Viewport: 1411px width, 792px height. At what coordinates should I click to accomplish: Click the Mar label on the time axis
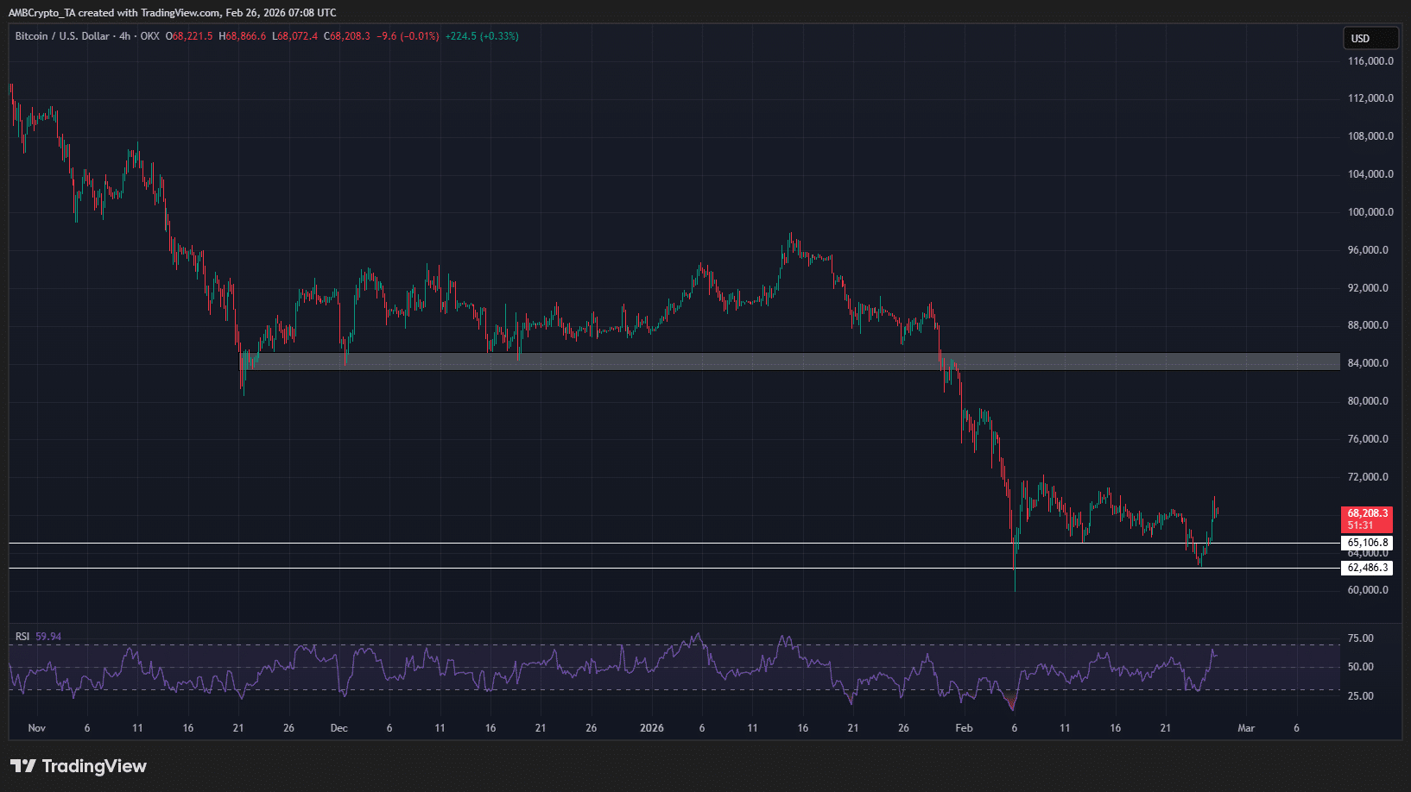[x=1246, y=728]
